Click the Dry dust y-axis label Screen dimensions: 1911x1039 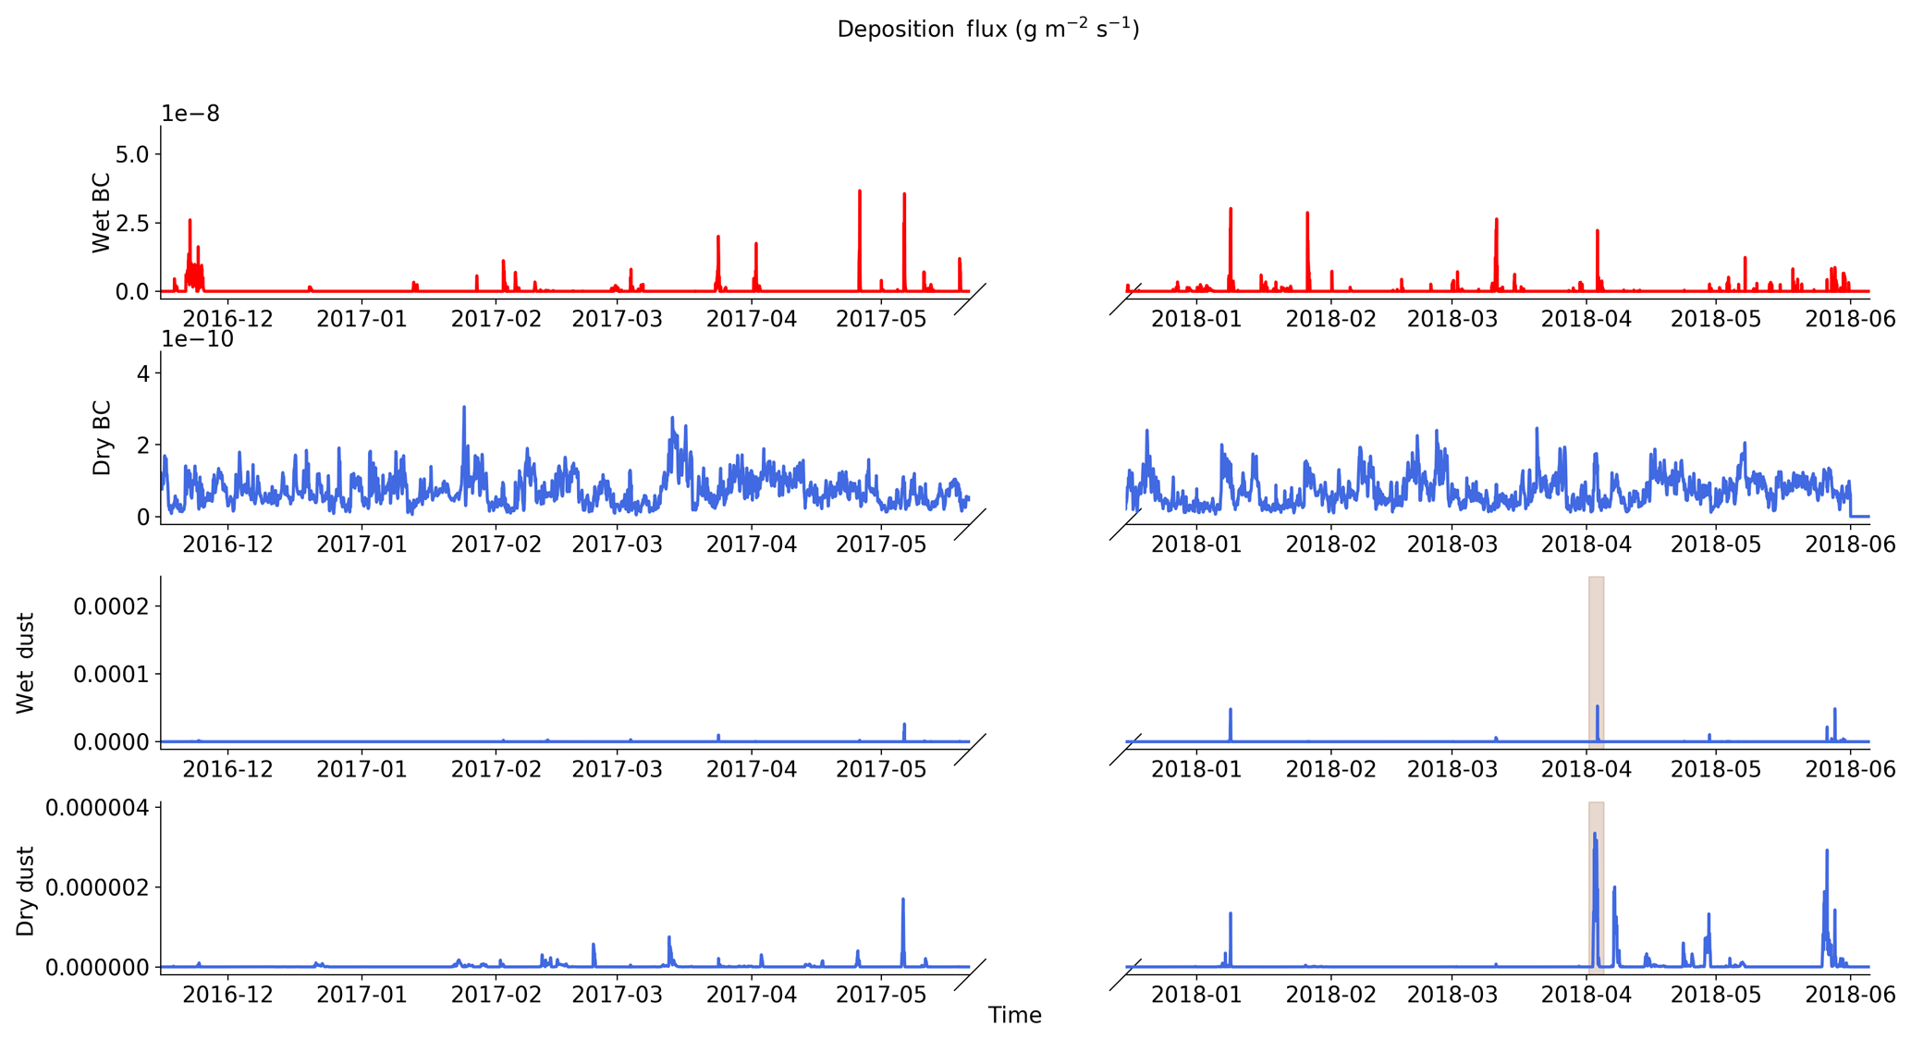[25, 891]
